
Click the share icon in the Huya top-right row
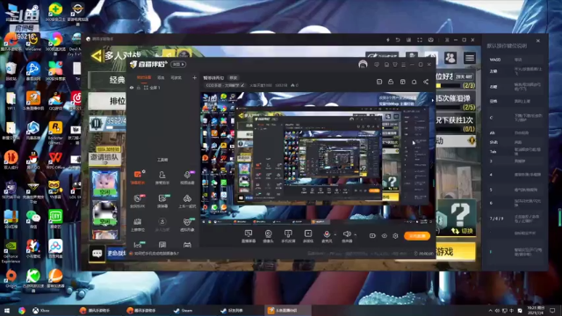[426, 82]
